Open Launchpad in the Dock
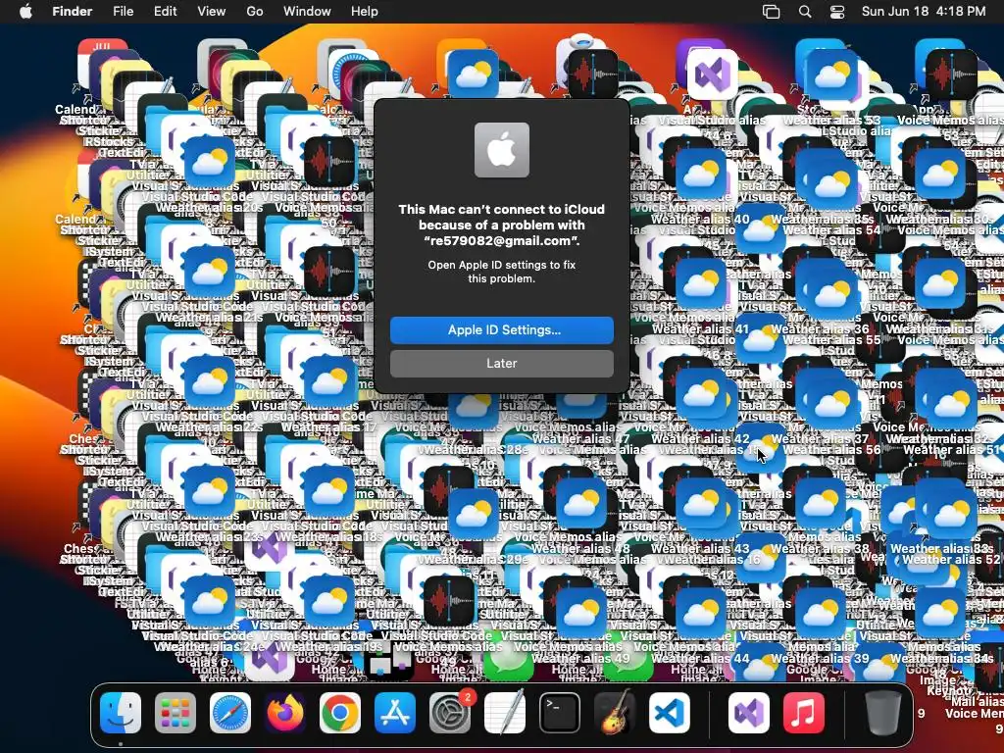This screenshot has height=753, width=1004. [175, 713]
